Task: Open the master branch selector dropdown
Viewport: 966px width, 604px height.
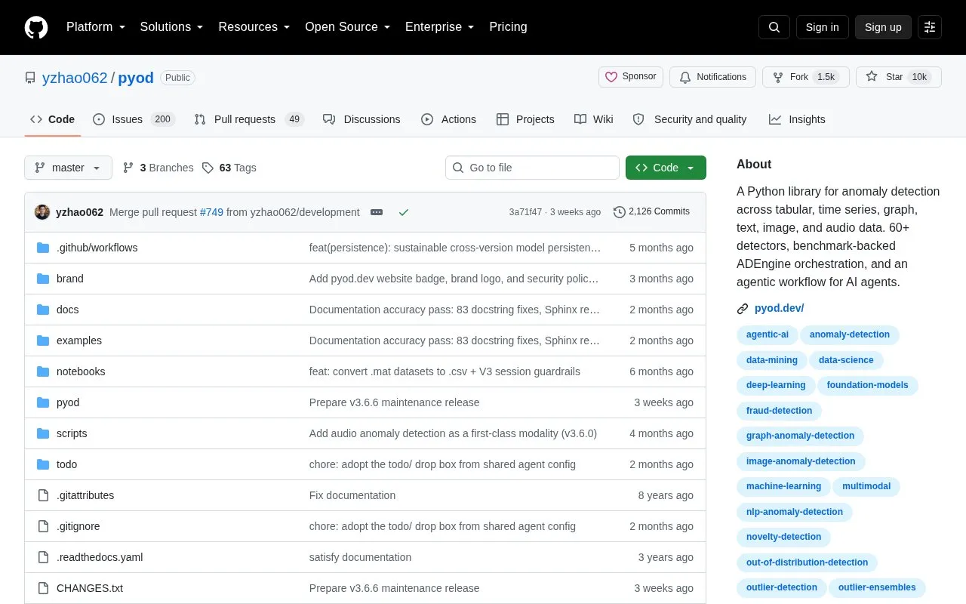Action: pos(68,168)
